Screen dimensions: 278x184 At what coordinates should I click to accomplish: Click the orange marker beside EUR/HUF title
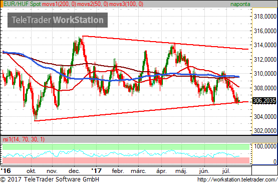[x=2, y=4]
